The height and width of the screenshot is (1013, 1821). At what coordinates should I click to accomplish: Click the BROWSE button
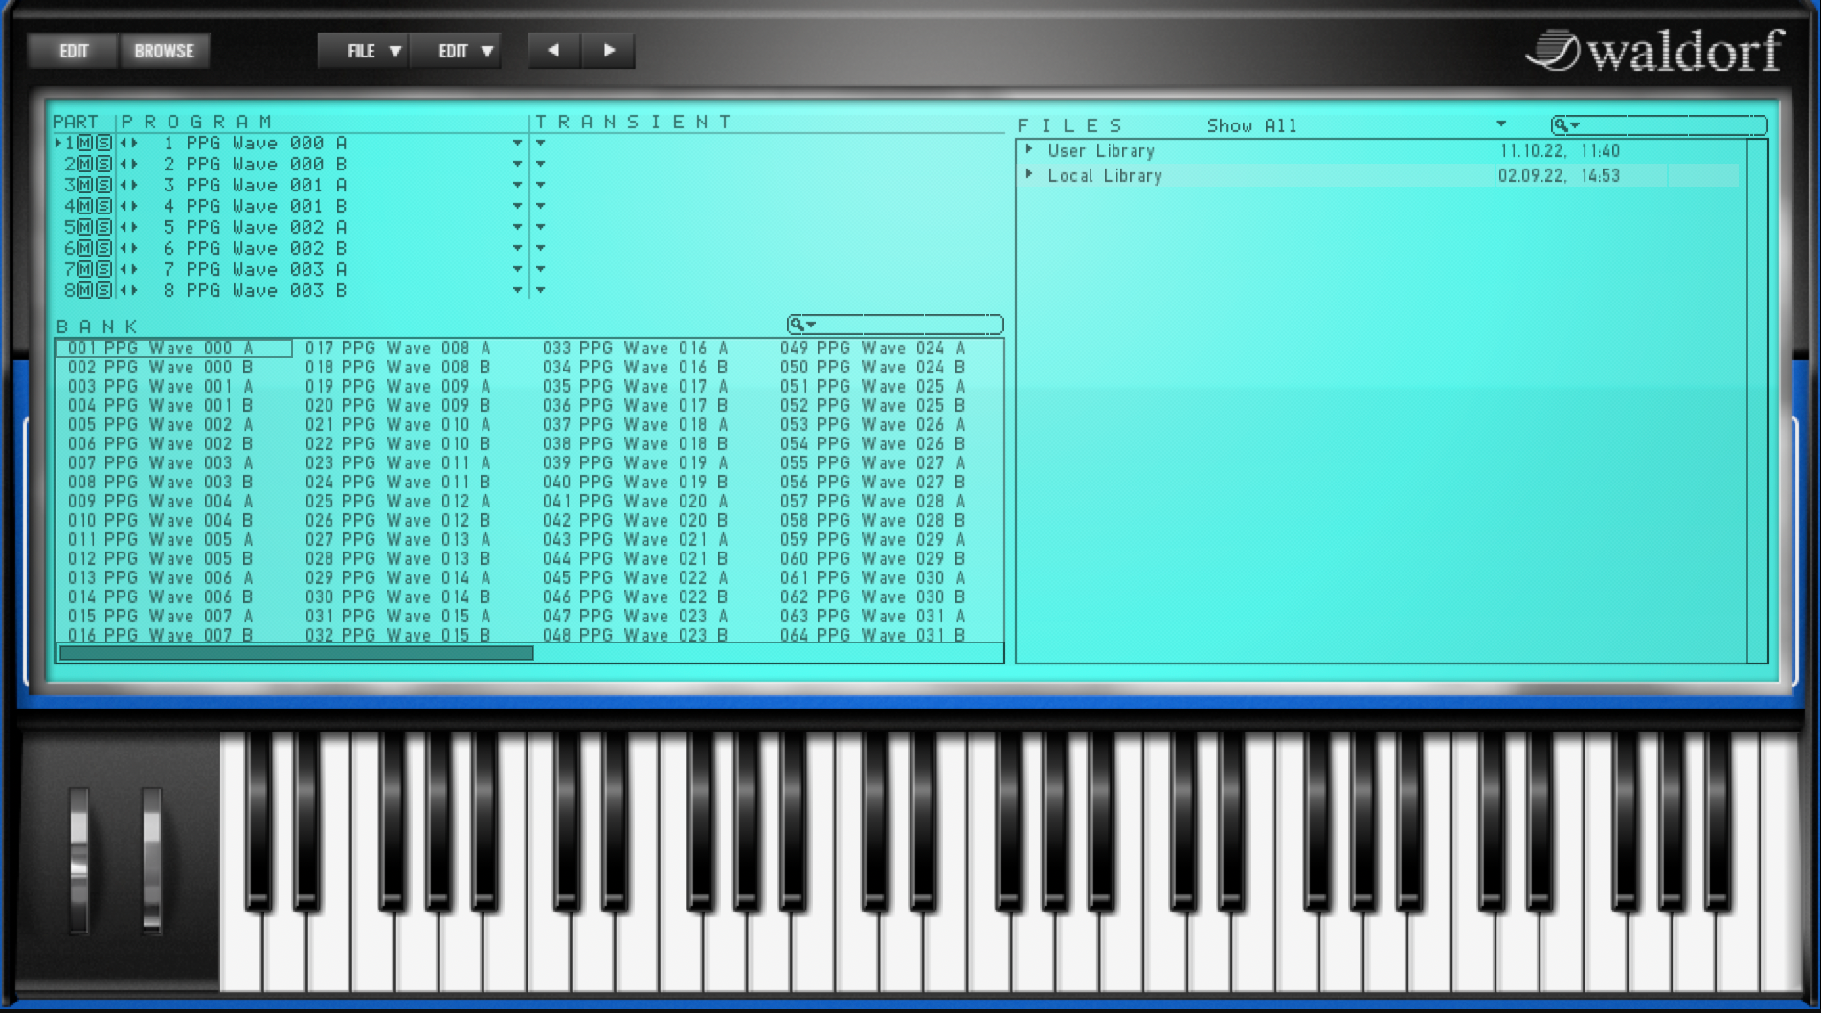(165, 51)
